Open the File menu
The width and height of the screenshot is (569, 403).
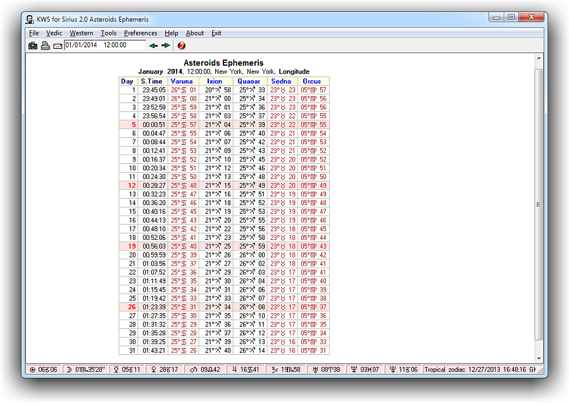[x=34, y=33]
